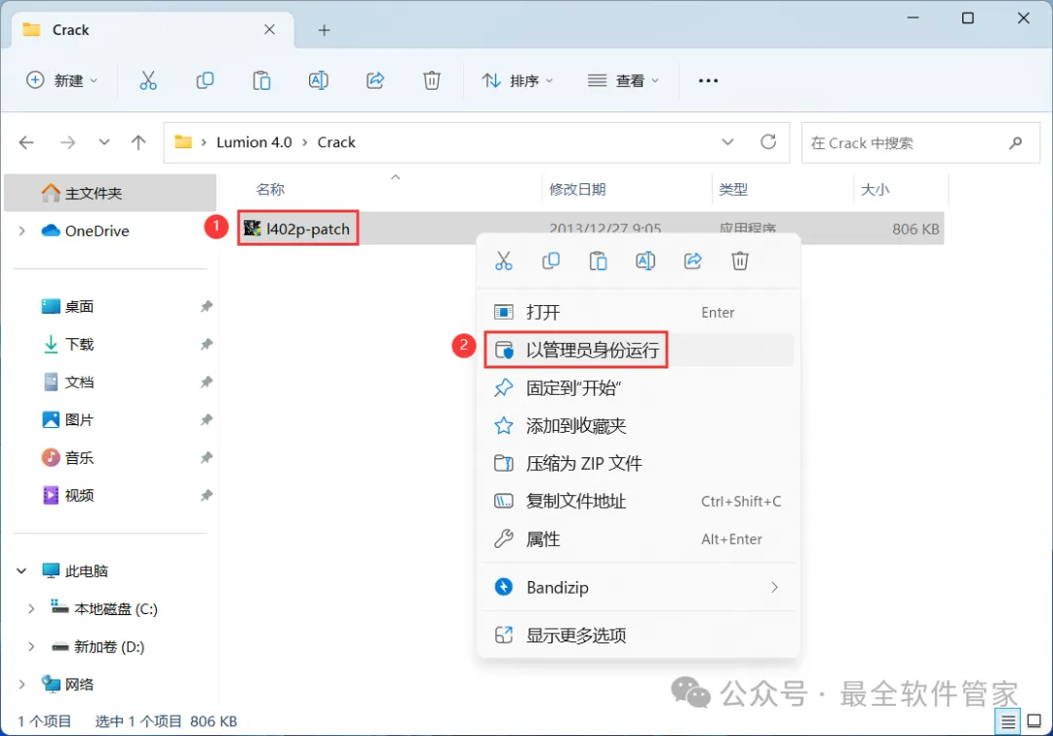Viewport: 1053px width, 736px height.
Task: Expand the address bar history dropdown
Action: click(x=727, y=142)
